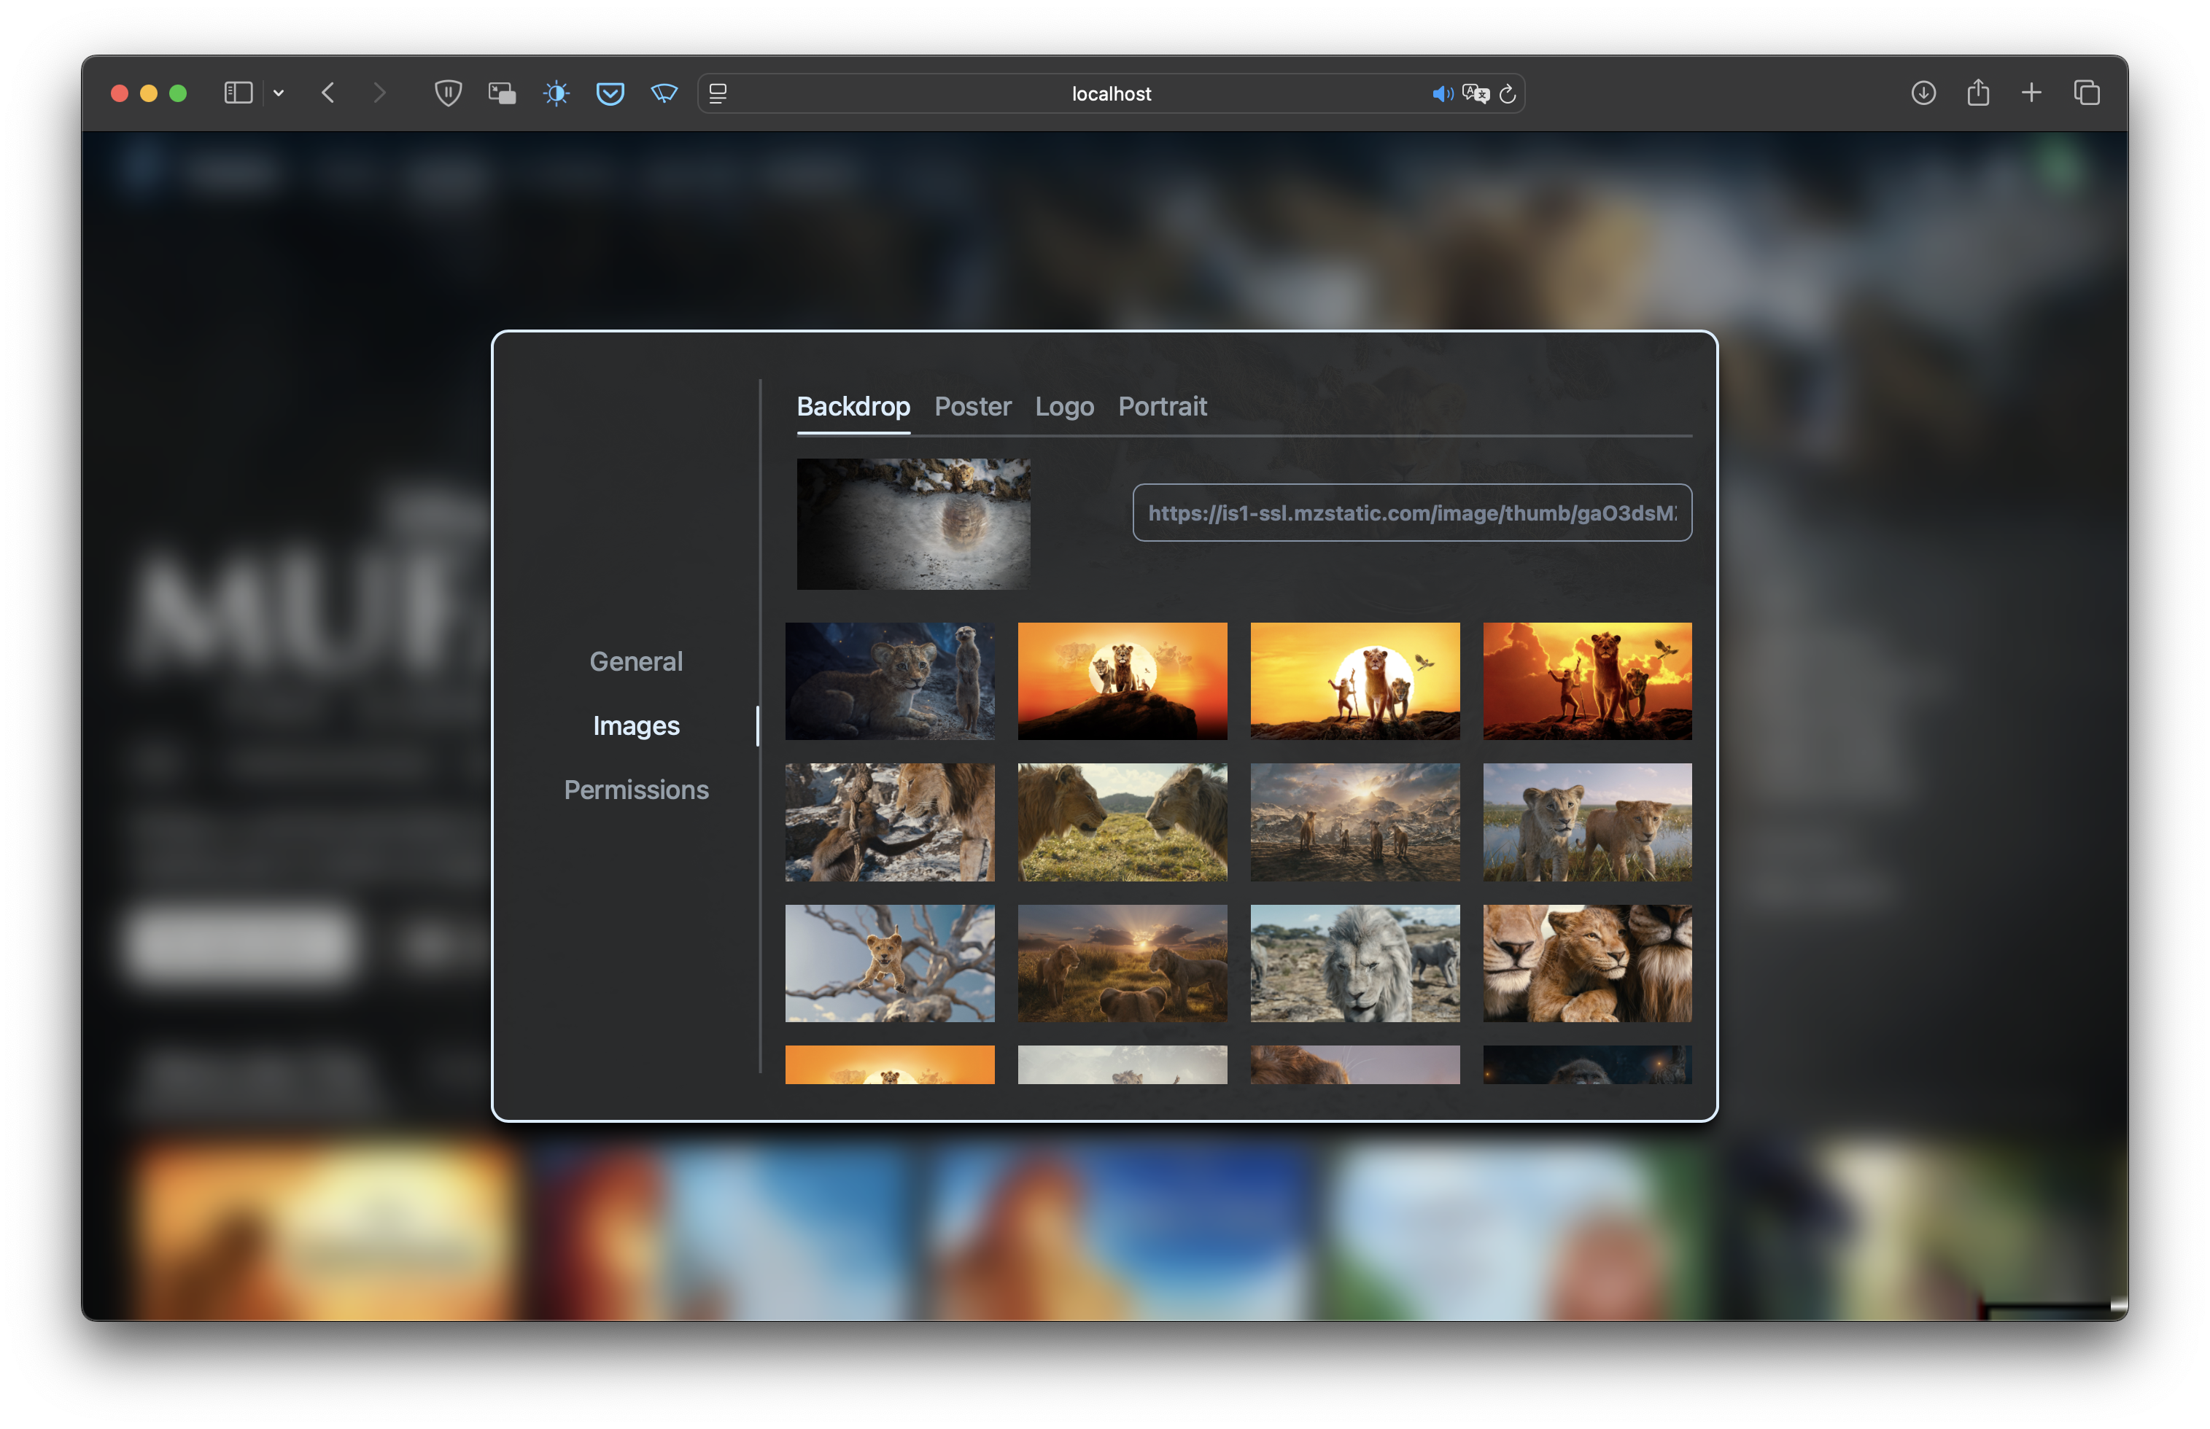Select the sunlit valley with lions backdrop
The height and width of the screenshot is (1429, 2210).
click(1354, 822)
